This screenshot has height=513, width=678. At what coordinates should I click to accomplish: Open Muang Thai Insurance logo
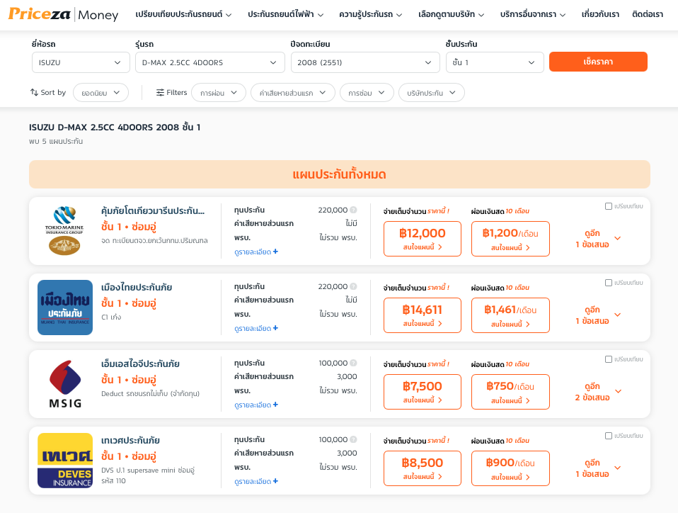click(65, 308)
